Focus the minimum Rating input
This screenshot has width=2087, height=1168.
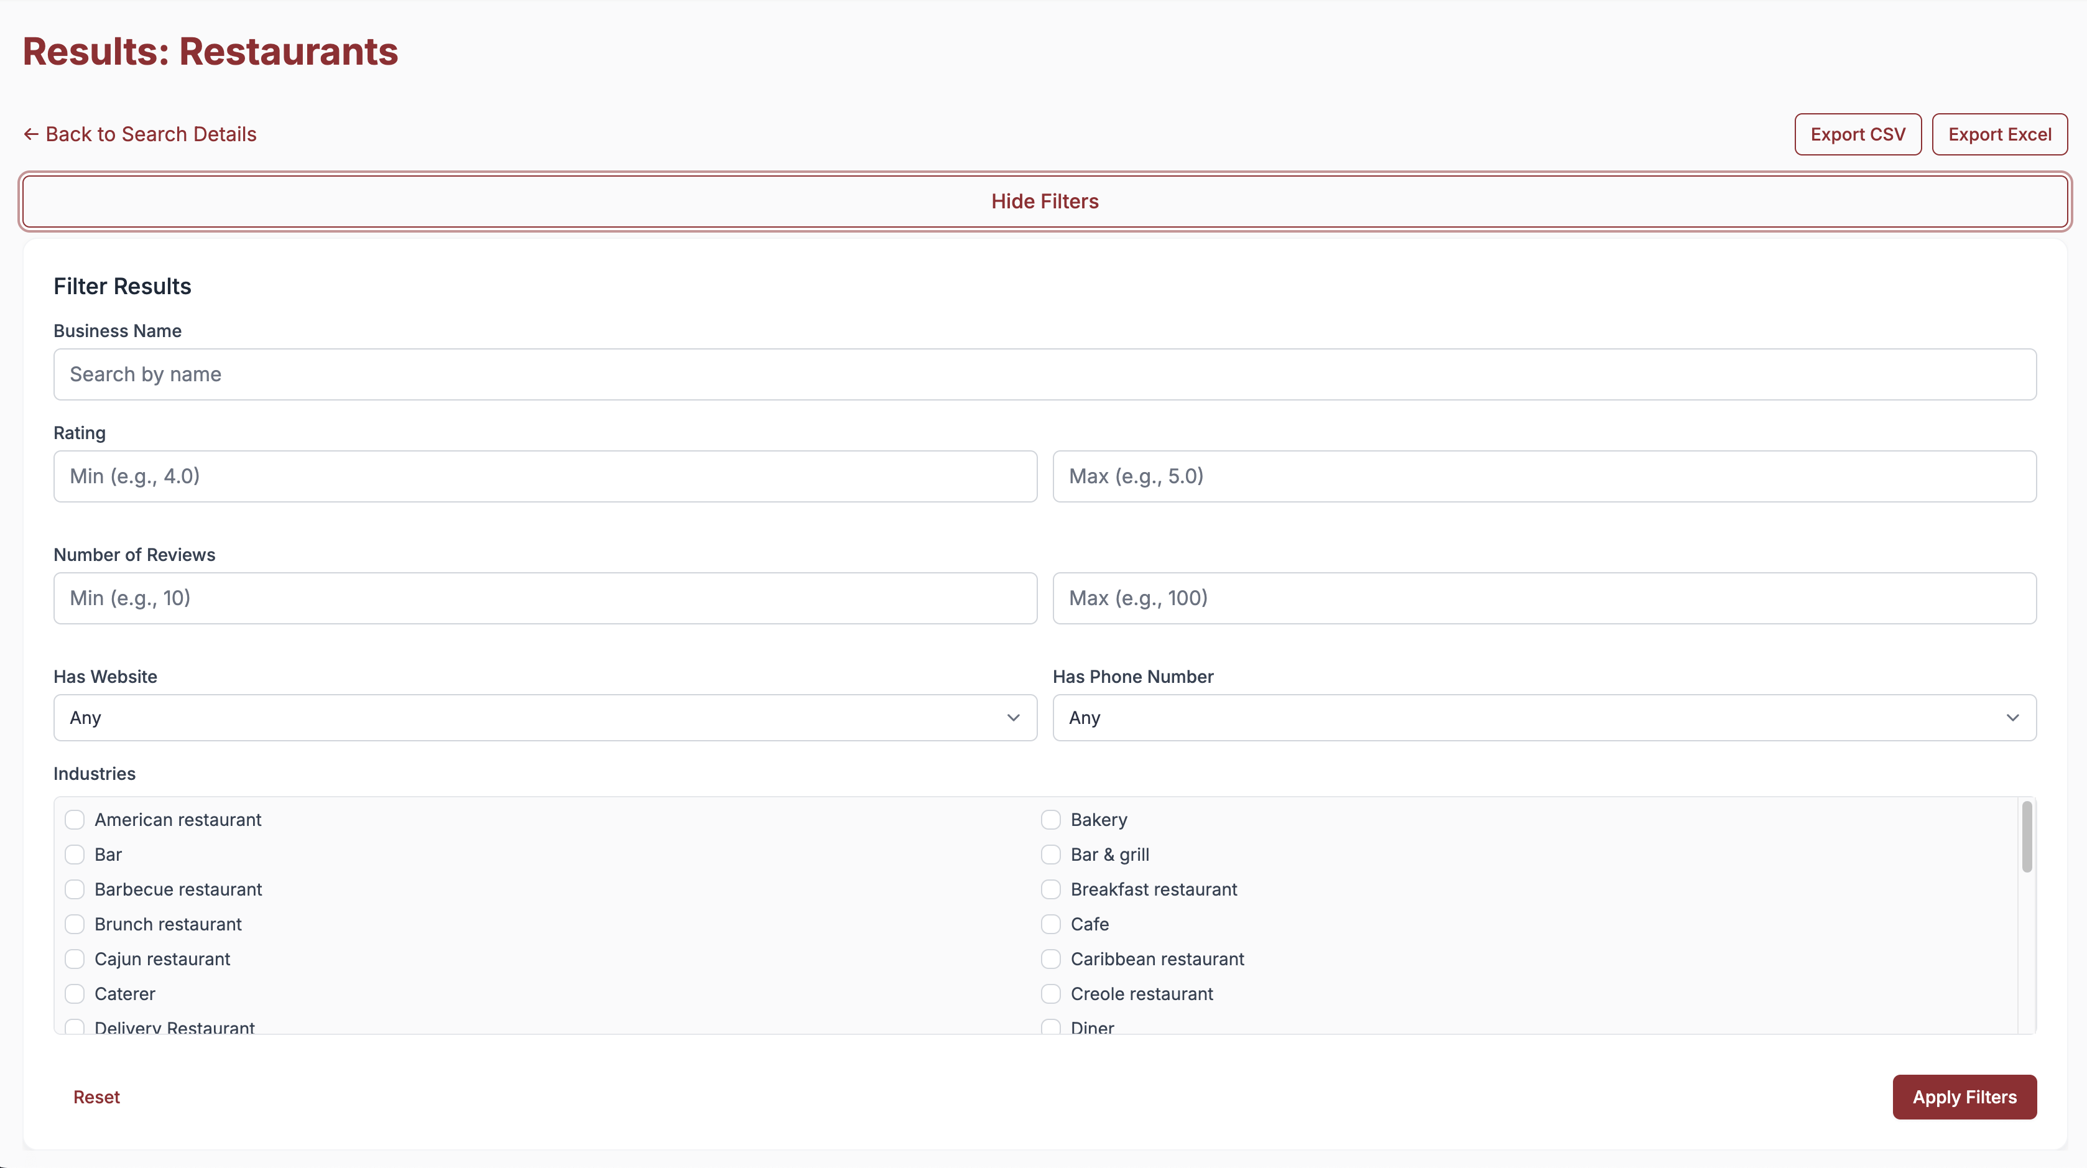[x=544, y=476]
